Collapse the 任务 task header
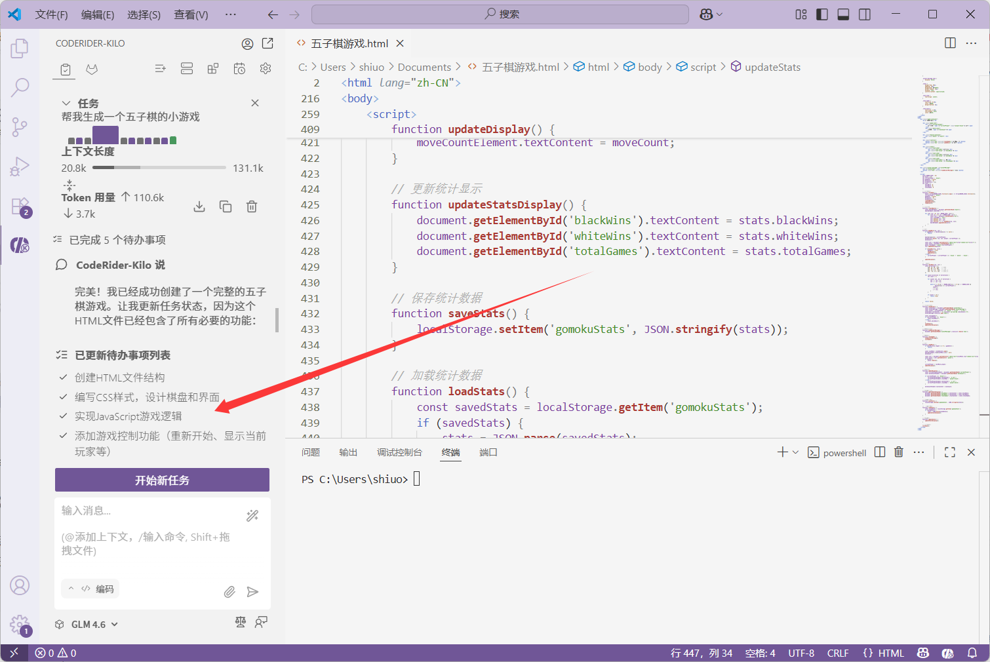Screen dimensions: 990x662 pyautogui.click(x=66, y=104)
